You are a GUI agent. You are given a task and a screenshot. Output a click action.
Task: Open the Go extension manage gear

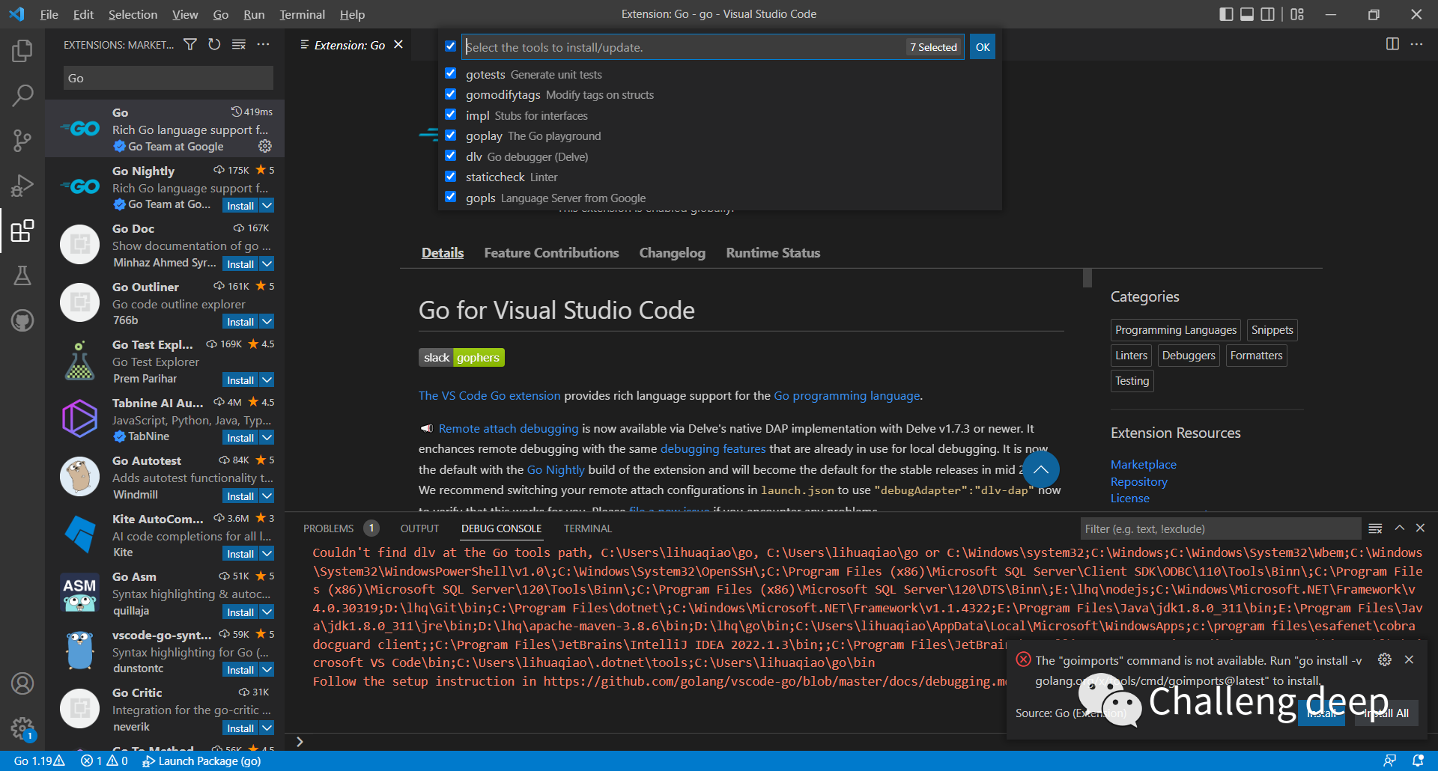tap(265, 146)
